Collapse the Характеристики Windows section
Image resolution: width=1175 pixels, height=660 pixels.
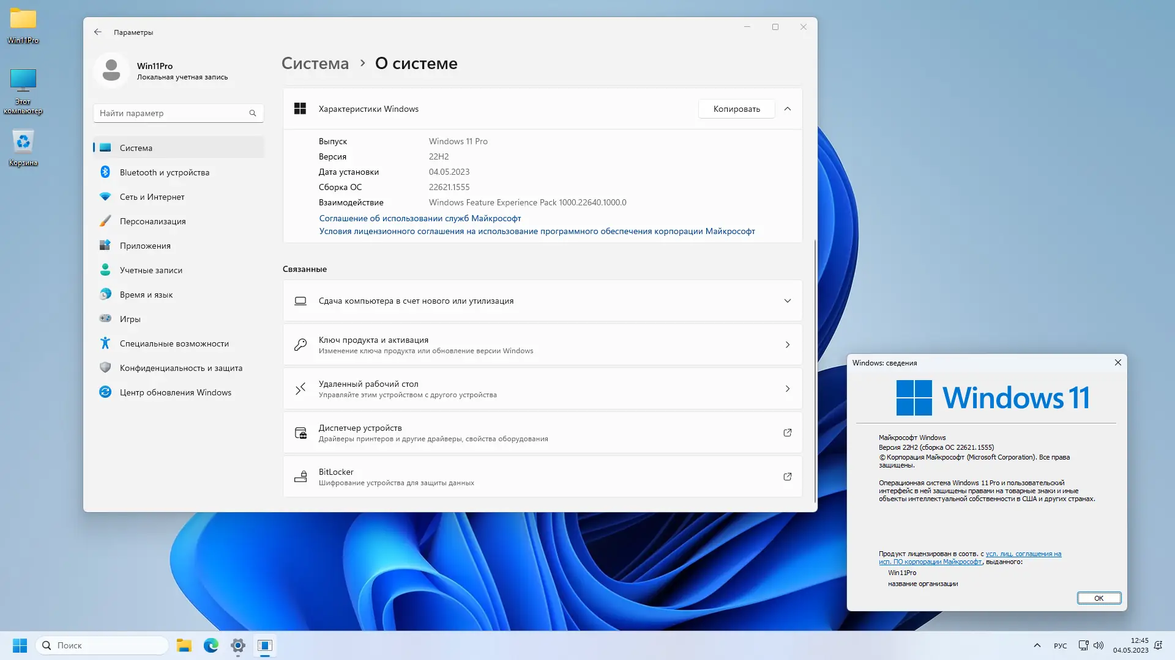click(x=787, y=109)
